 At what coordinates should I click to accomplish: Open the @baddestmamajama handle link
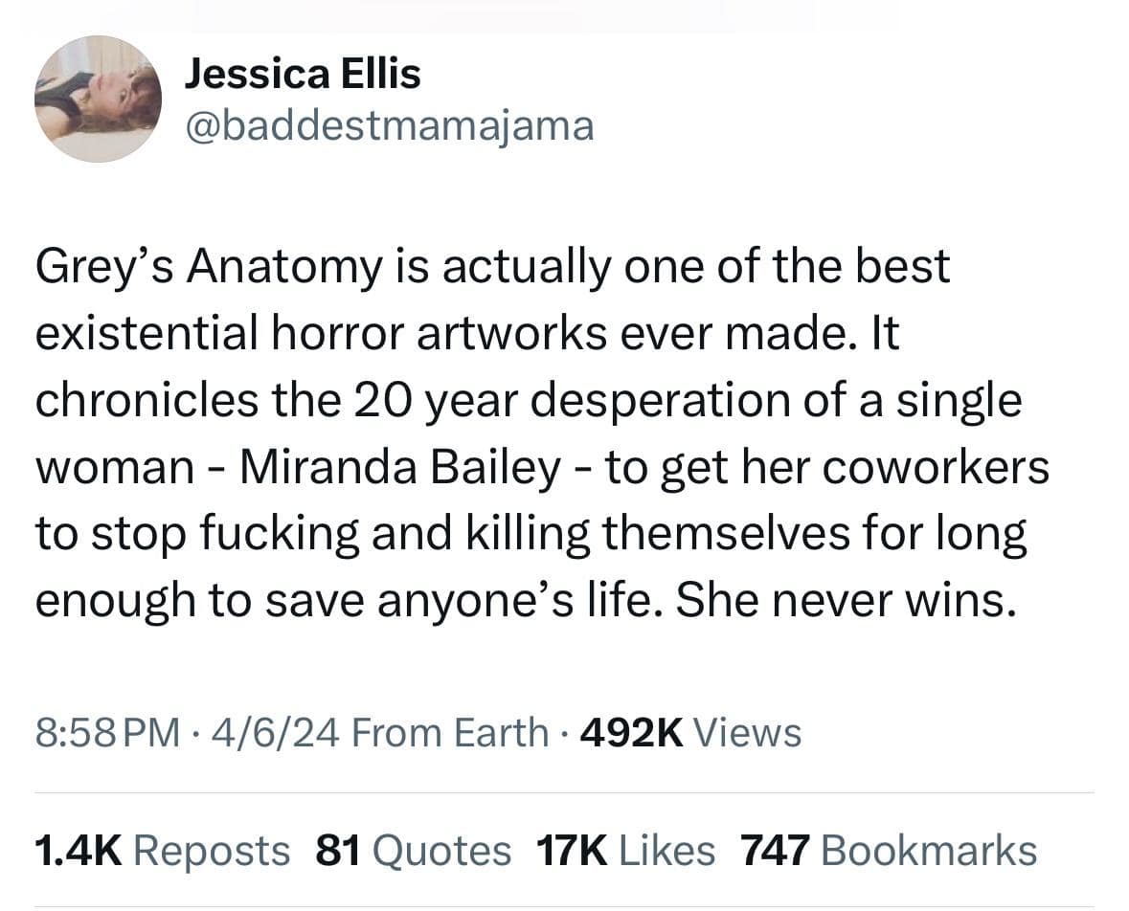388,125
